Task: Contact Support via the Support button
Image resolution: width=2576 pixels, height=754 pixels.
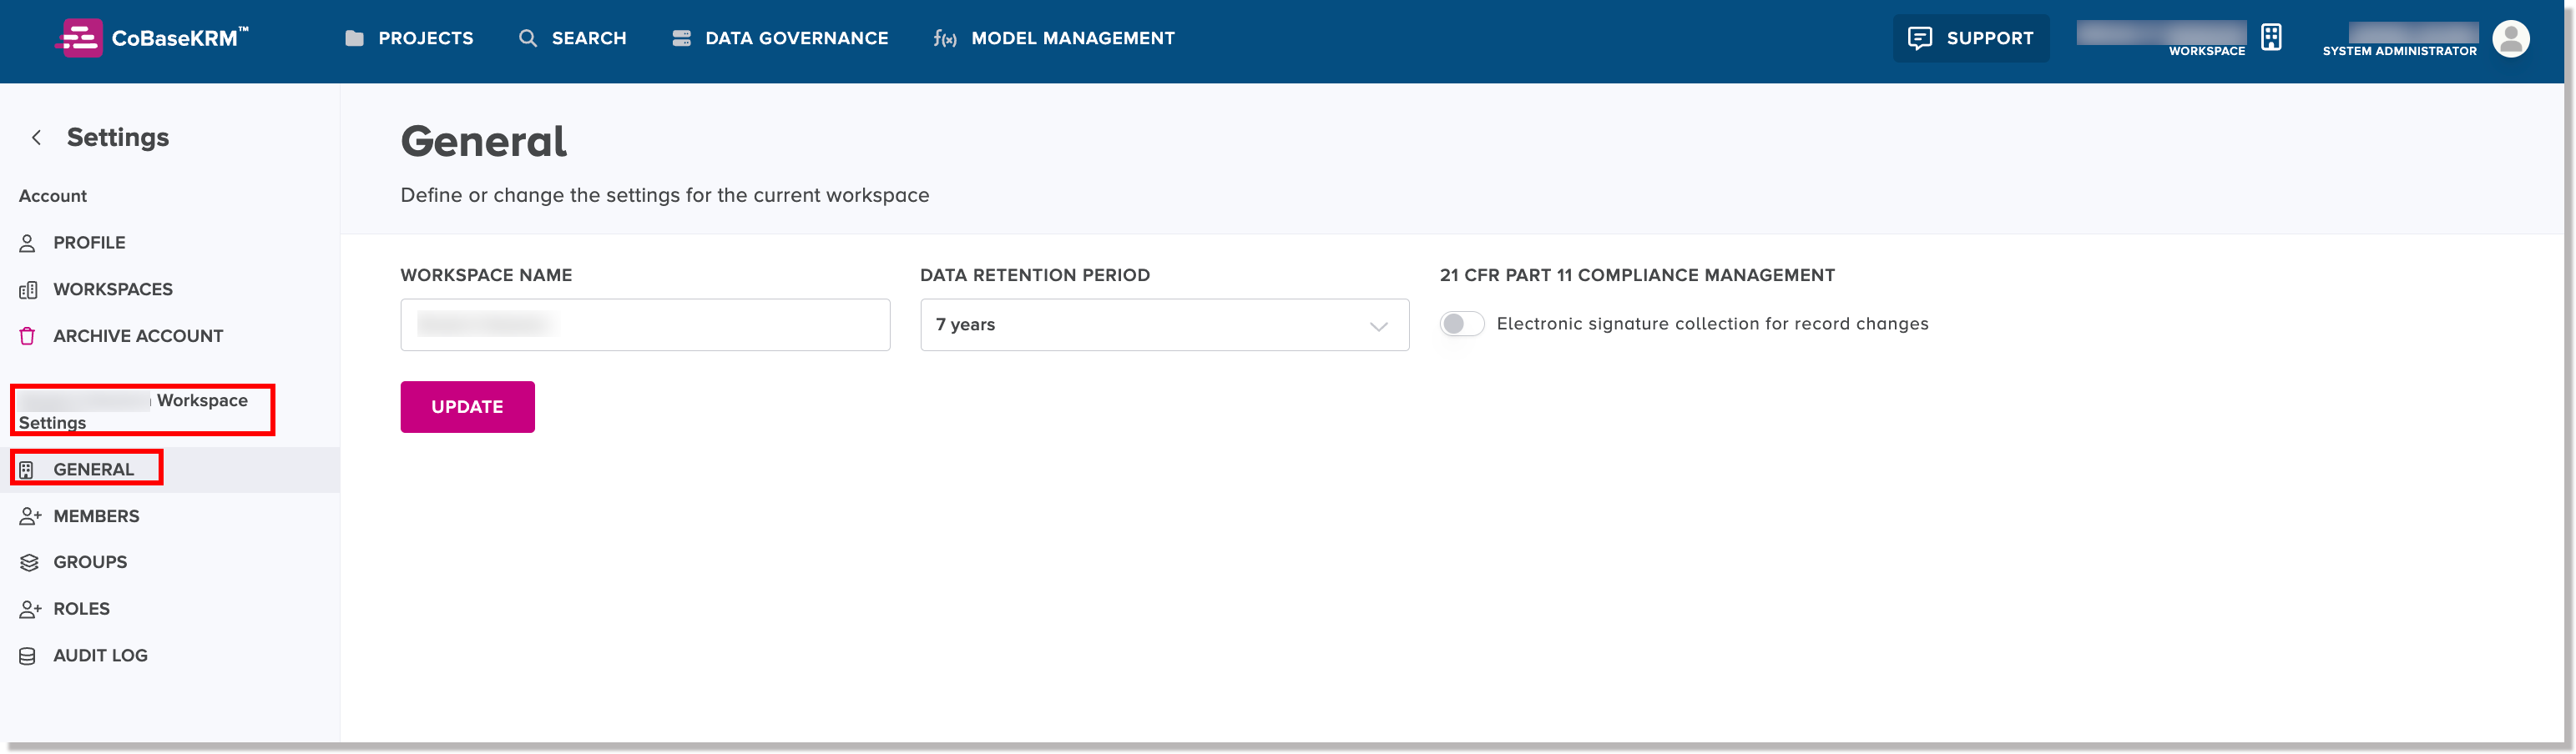Action: (1970, 38)
